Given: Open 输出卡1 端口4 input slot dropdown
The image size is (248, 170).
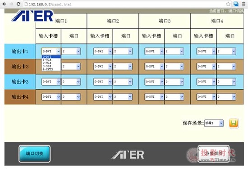Looking at the screenshot, I should (x=206, y=51).
